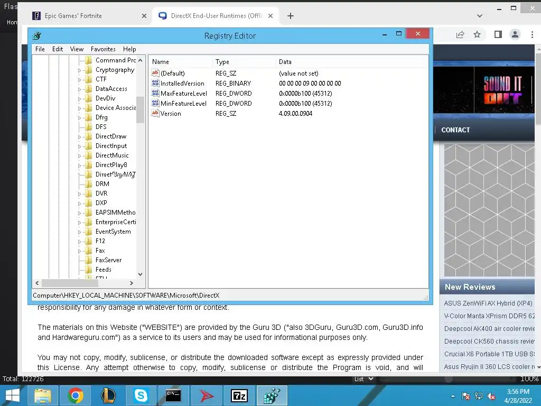Open the Edit menu in Registry Editor
The image size is (541, 406).
(58, 49)
